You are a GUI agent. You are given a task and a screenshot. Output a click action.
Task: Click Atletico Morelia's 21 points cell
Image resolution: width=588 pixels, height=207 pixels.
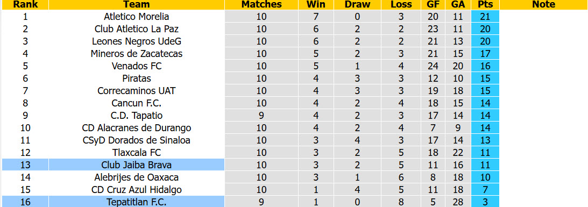coord(485,17)
